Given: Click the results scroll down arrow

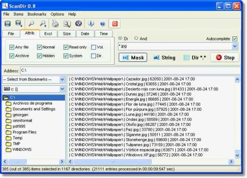Looking at the screenshot, I should coord(237,156).
